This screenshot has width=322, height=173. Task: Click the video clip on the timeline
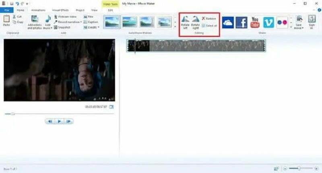coord(196,45)
